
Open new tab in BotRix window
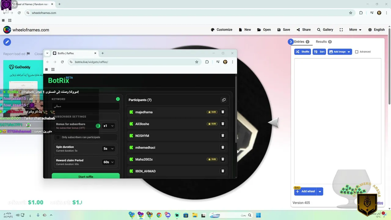(103, 53)
